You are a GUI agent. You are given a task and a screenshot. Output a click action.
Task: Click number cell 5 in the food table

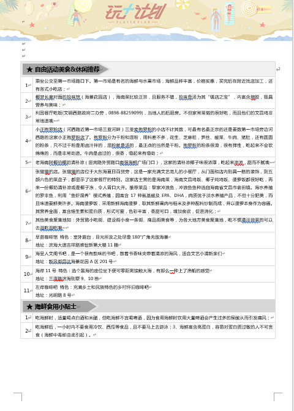[x=27, y=162]
